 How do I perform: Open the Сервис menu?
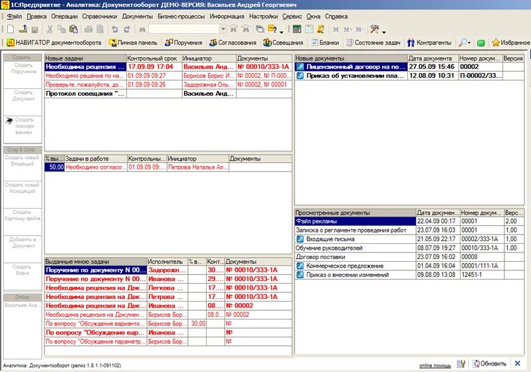[x=292, y=16]
